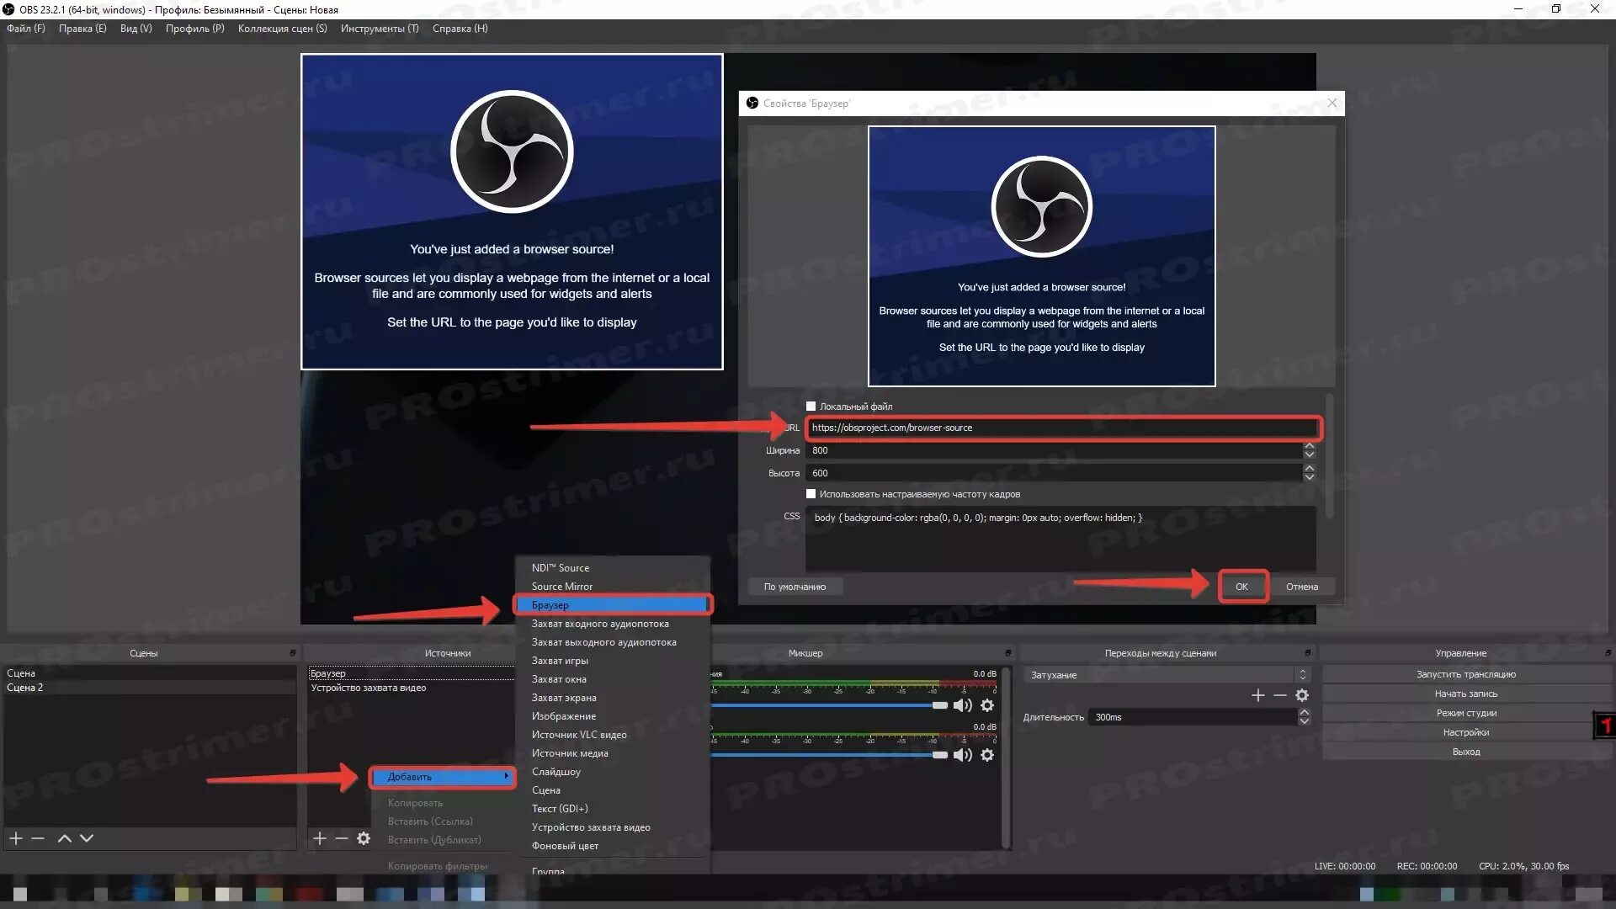Open transition properties with the gear icon
This screenshot has height=909, width=1616.
(1302, 695)
